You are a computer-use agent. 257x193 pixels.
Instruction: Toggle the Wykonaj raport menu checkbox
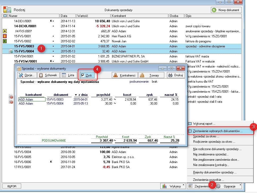click(x=190, y=123)
